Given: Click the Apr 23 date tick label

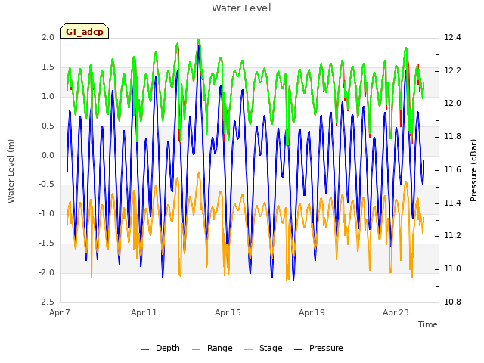Looking at the screenshot, I should coord(396,312).
